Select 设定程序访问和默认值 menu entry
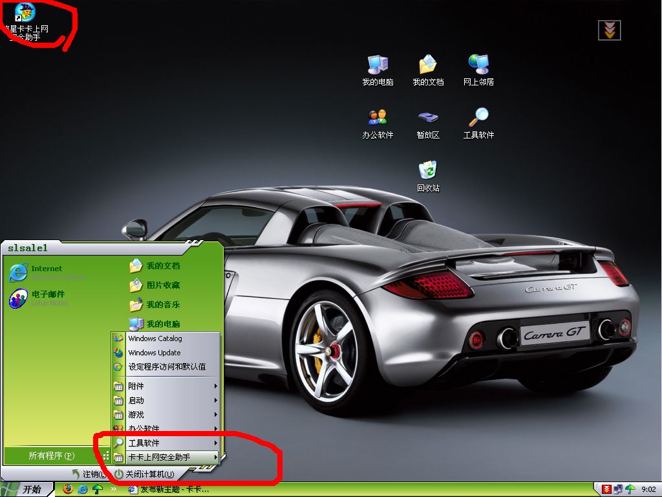Screen dimensions: 662x497 click(165, 367)
